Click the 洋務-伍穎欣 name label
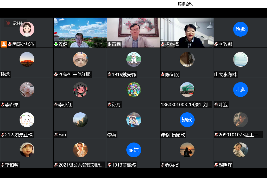 click(x=173, y=135)
